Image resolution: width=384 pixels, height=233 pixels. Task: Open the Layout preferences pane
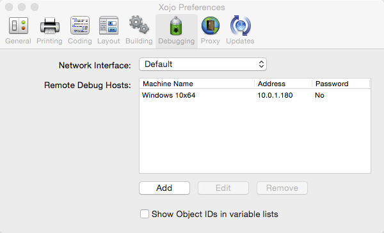[109, 31]
